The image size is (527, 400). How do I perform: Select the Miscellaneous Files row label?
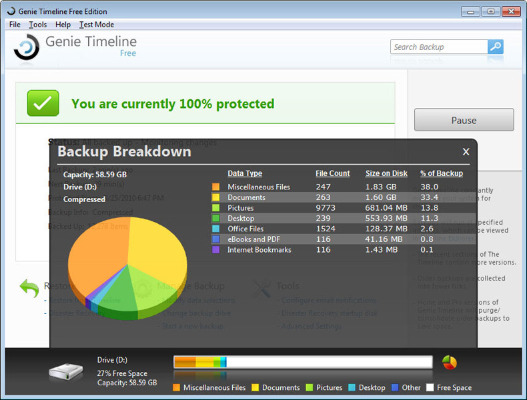pos(258,187)
